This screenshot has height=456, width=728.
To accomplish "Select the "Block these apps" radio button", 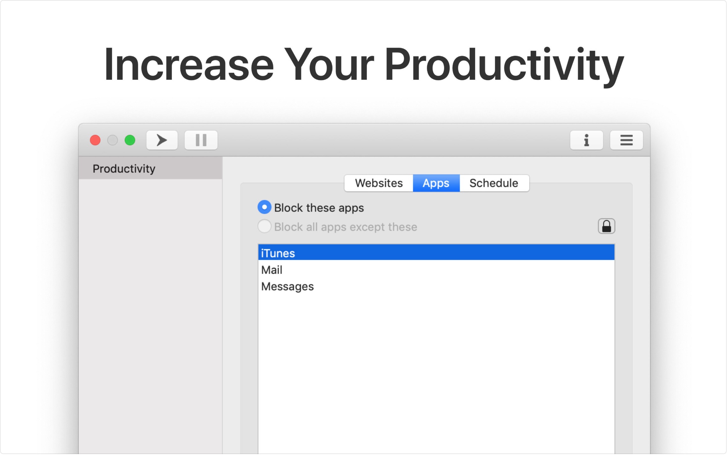I will 265,208.
